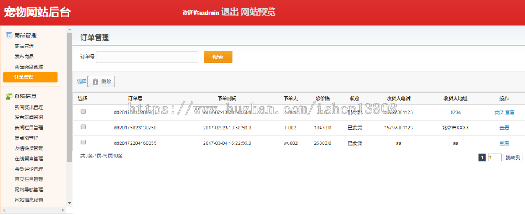Click 查看 for order dd20172204160355

tap(504, 143)
